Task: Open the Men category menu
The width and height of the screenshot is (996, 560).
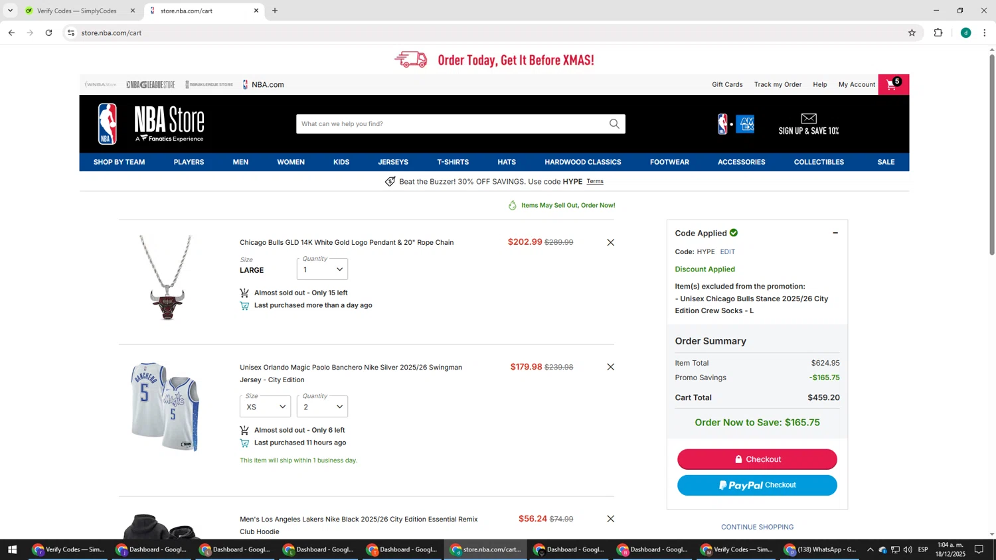Action: [240, 162]
